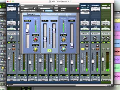Viewport: 120px width, 90px height.
Task: Unsolo the Room L track
Action: (83, 49)
